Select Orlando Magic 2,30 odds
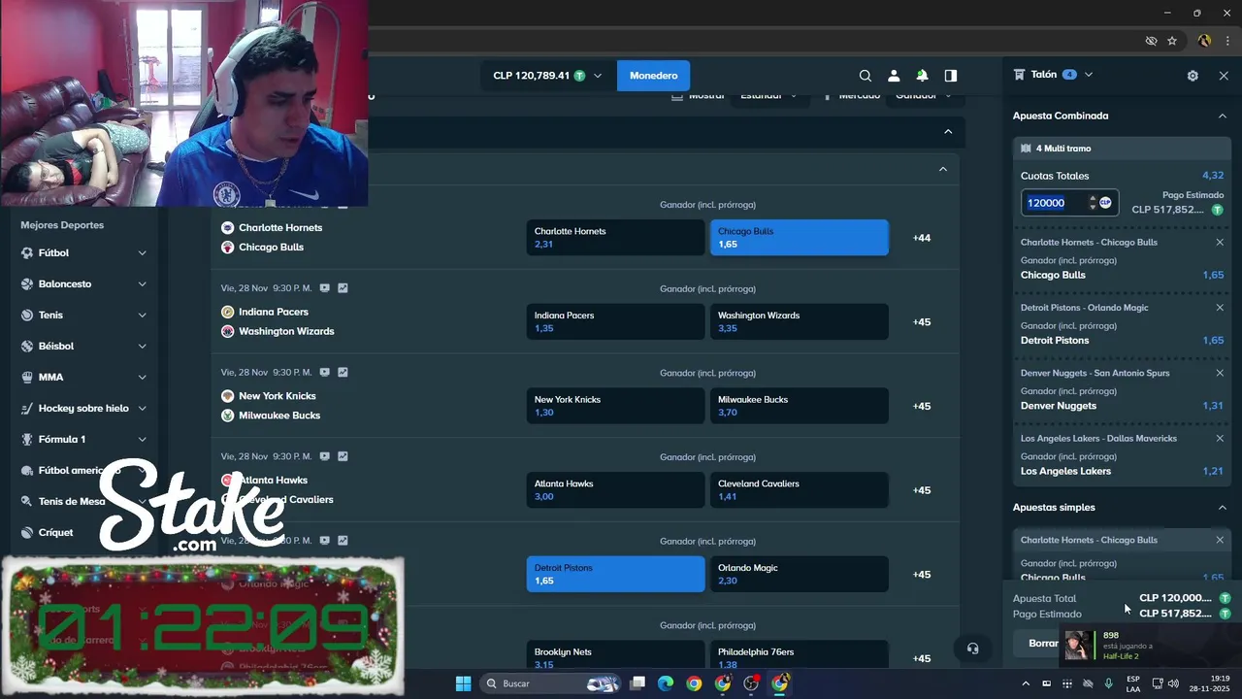Screen dimensions: 1242x699 800,574
